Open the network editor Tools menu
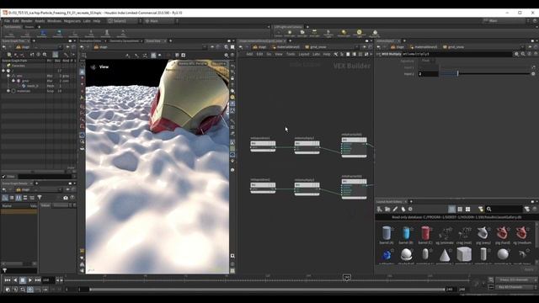 291,54
